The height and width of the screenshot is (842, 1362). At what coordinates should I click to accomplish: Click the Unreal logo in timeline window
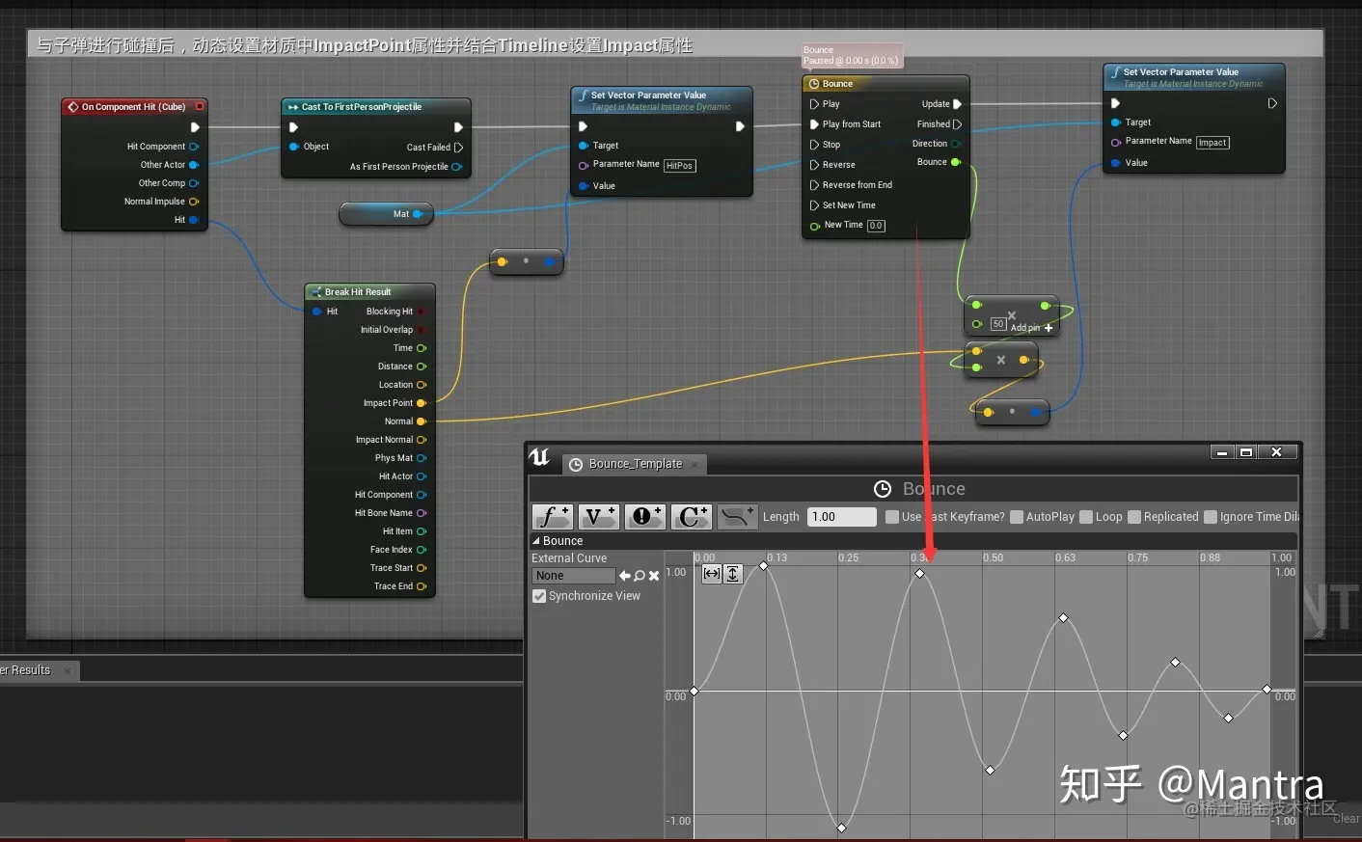tap(540, 457)
